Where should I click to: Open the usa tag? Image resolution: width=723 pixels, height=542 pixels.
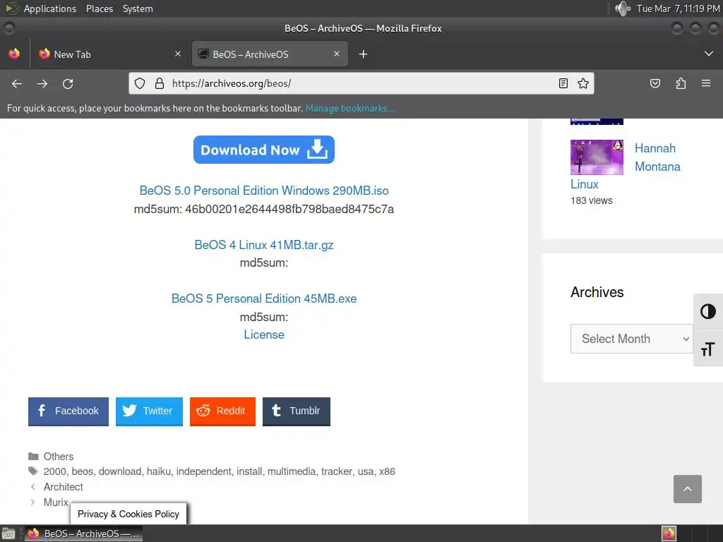tap(366, 471)
